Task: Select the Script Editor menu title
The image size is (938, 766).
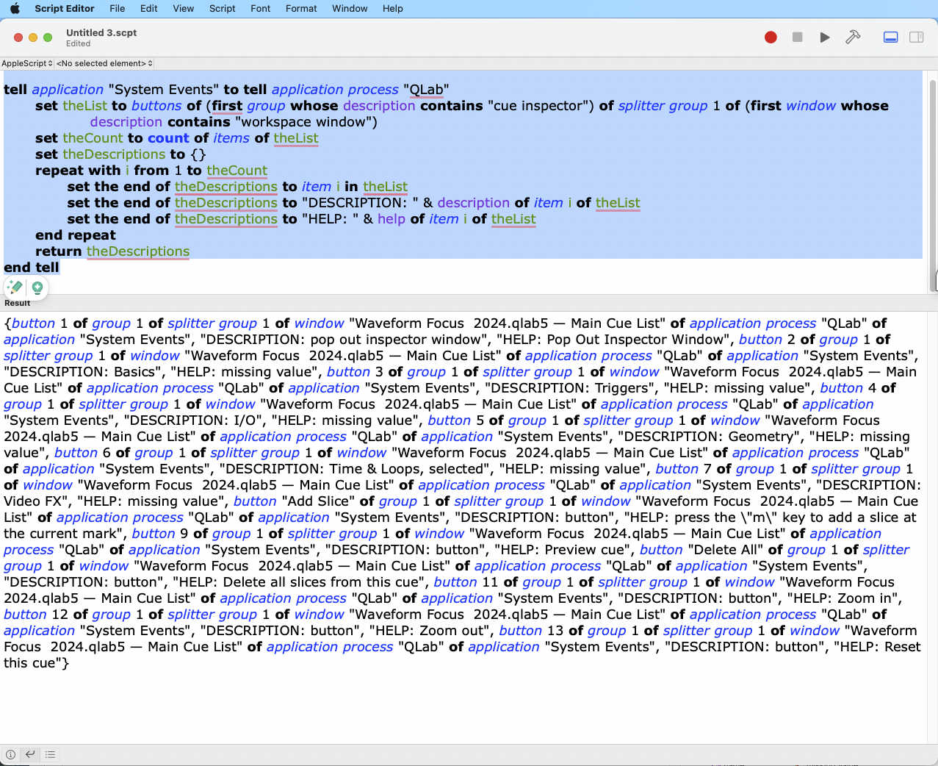Action: [x=64, y=8]
